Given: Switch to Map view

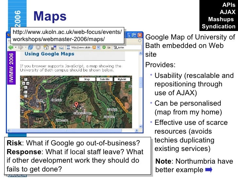Looking at the screenshot, I should click(87, 79).
